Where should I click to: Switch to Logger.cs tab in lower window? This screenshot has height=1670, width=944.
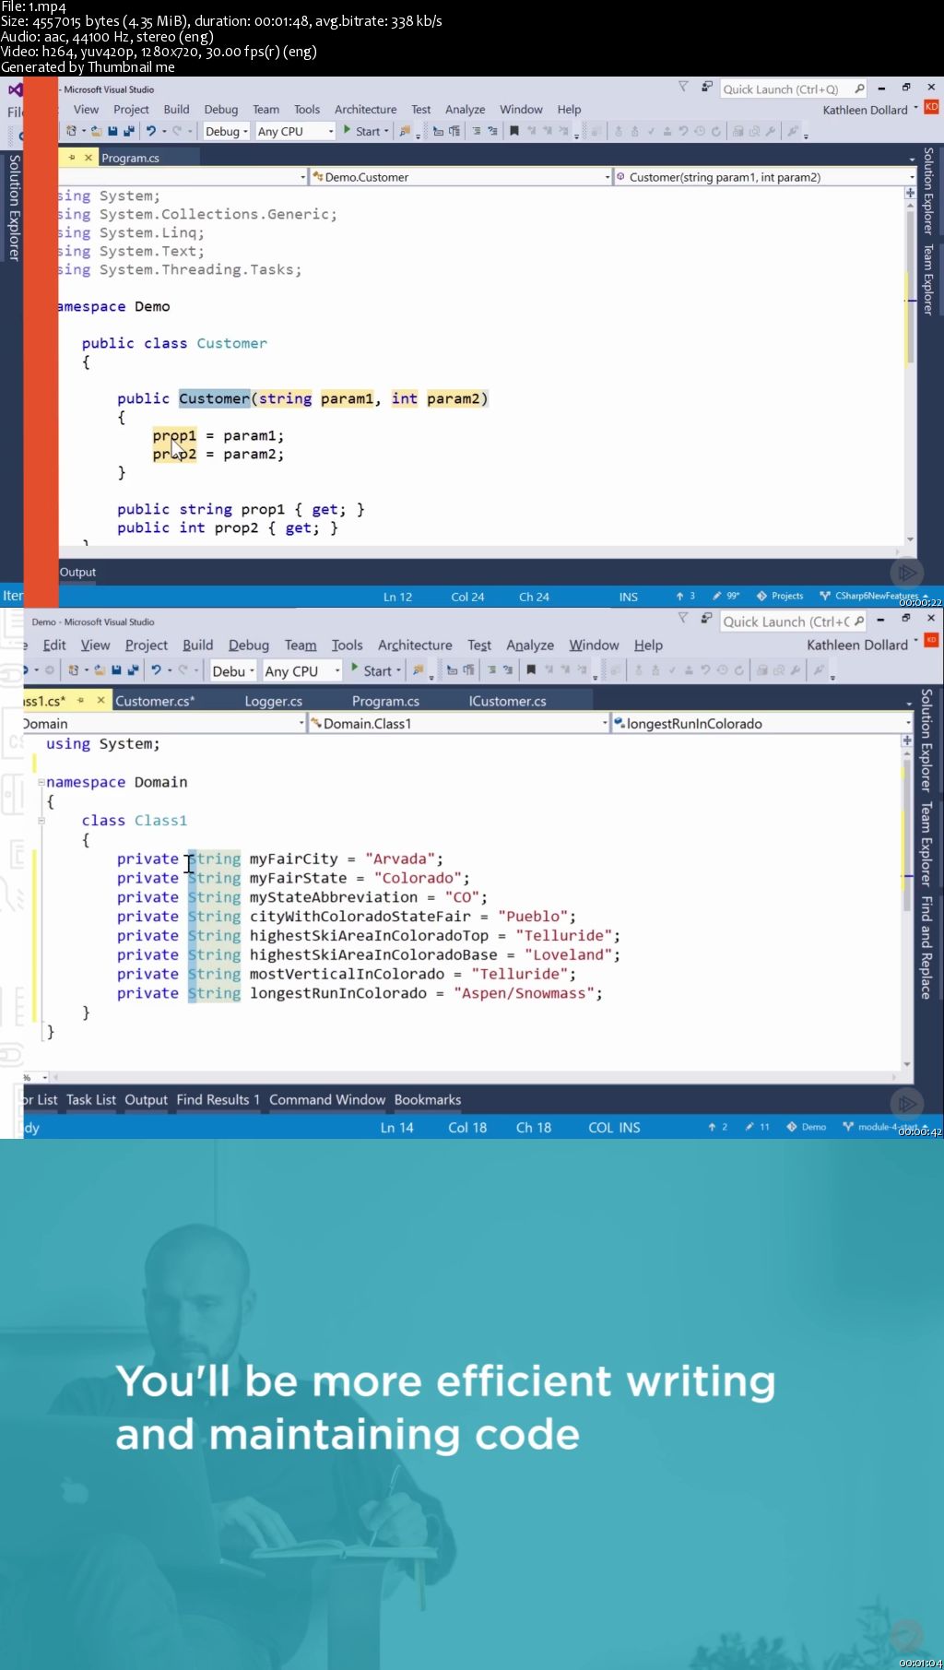[x=273, y=701]
